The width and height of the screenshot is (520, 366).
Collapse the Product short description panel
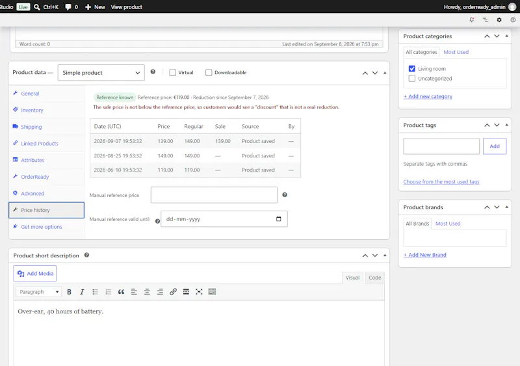tap(385, 255)
